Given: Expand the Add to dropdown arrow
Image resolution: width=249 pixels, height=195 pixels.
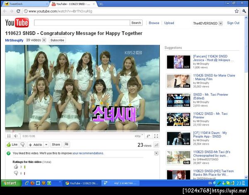Looking at the screenshot, I should pos(46,145).
